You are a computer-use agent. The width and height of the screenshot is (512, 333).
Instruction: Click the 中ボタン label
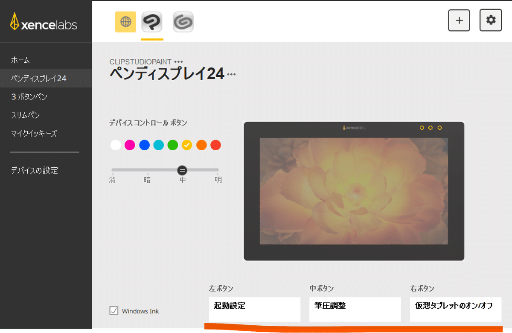click(322, 289)
